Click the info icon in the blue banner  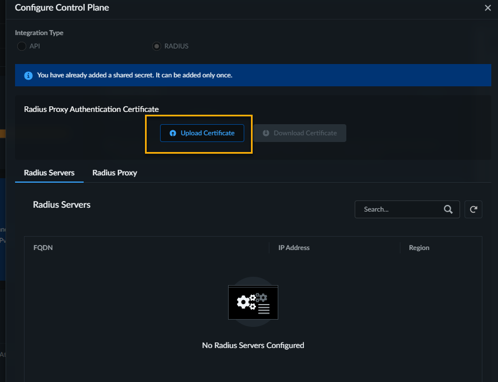point(28,75)
